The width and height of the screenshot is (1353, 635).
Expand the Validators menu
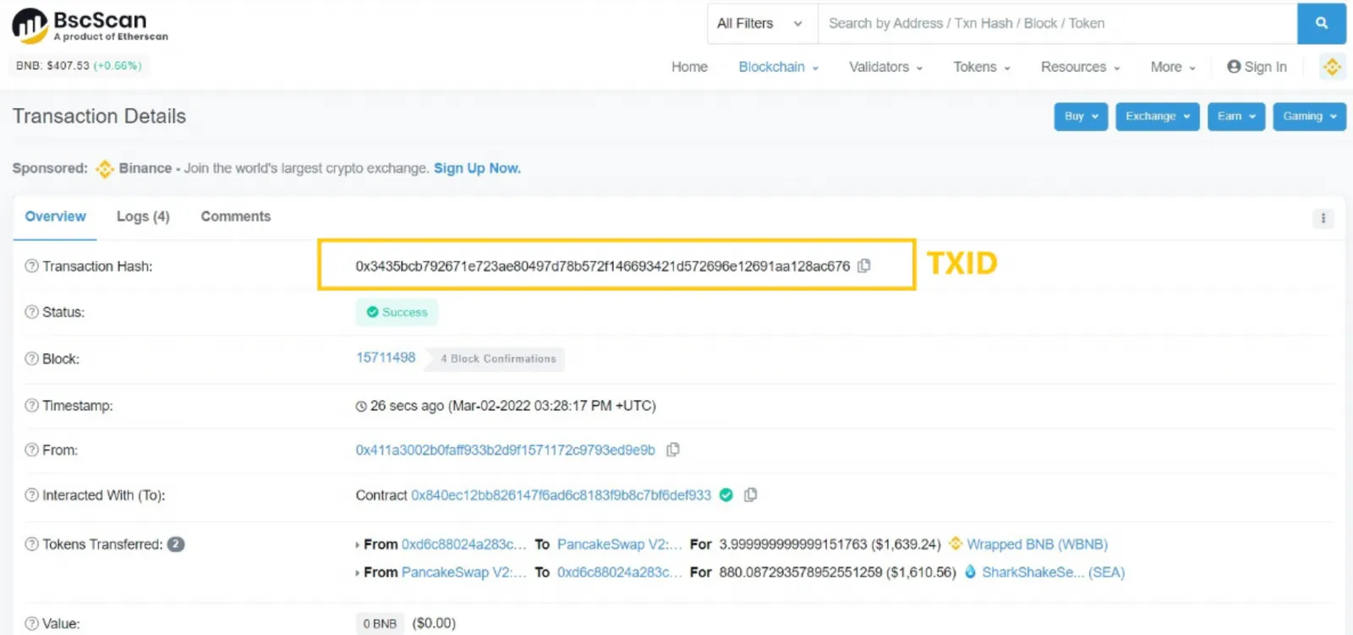point(885,67)
